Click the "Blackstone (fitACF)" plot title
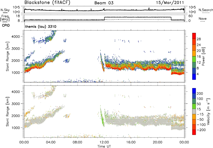Image resolution: width=213 pixels, height=148 pixels. tap(47, 2)
